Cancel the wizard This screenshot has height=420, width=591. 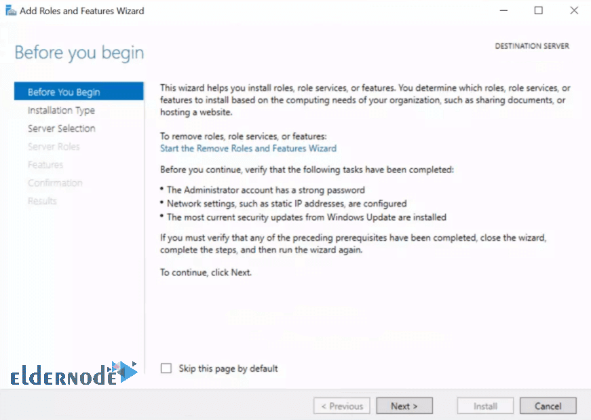click(548, 406)
